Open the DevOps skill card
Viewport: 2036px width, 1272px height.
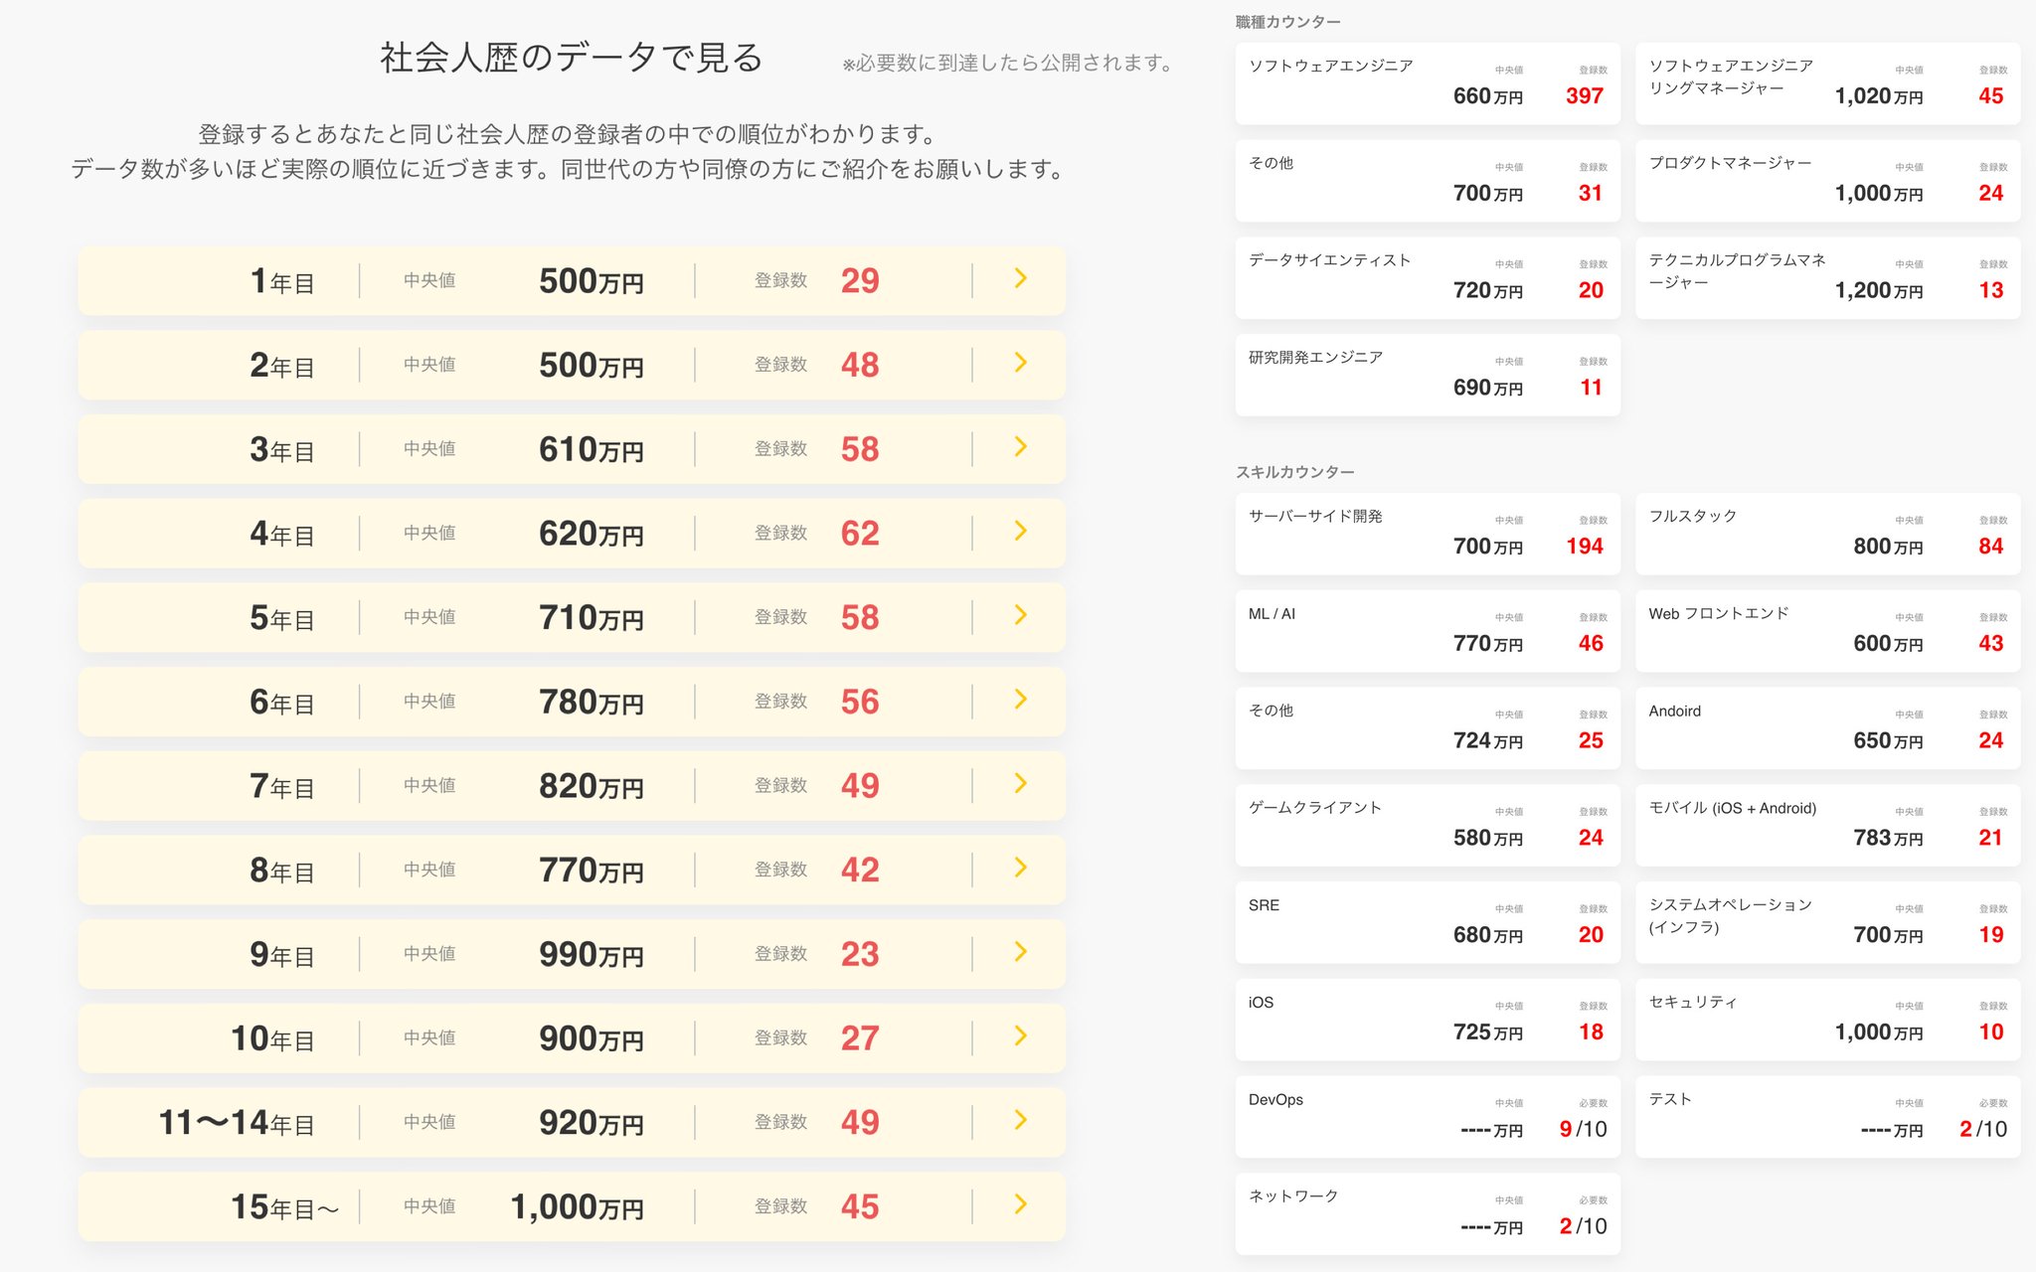click(x=1428, y=1117)
